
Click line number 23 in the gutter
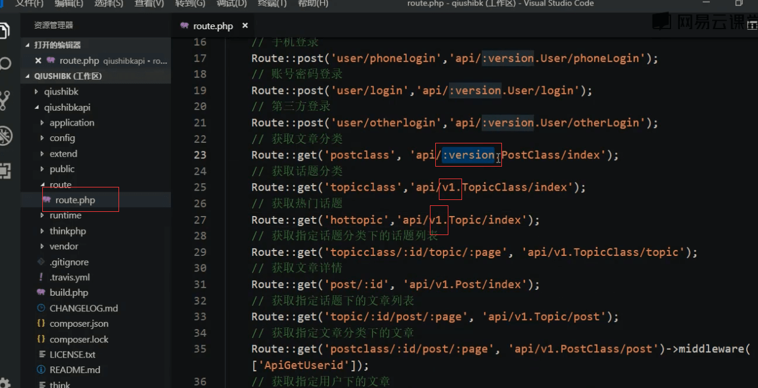[200, 155]
